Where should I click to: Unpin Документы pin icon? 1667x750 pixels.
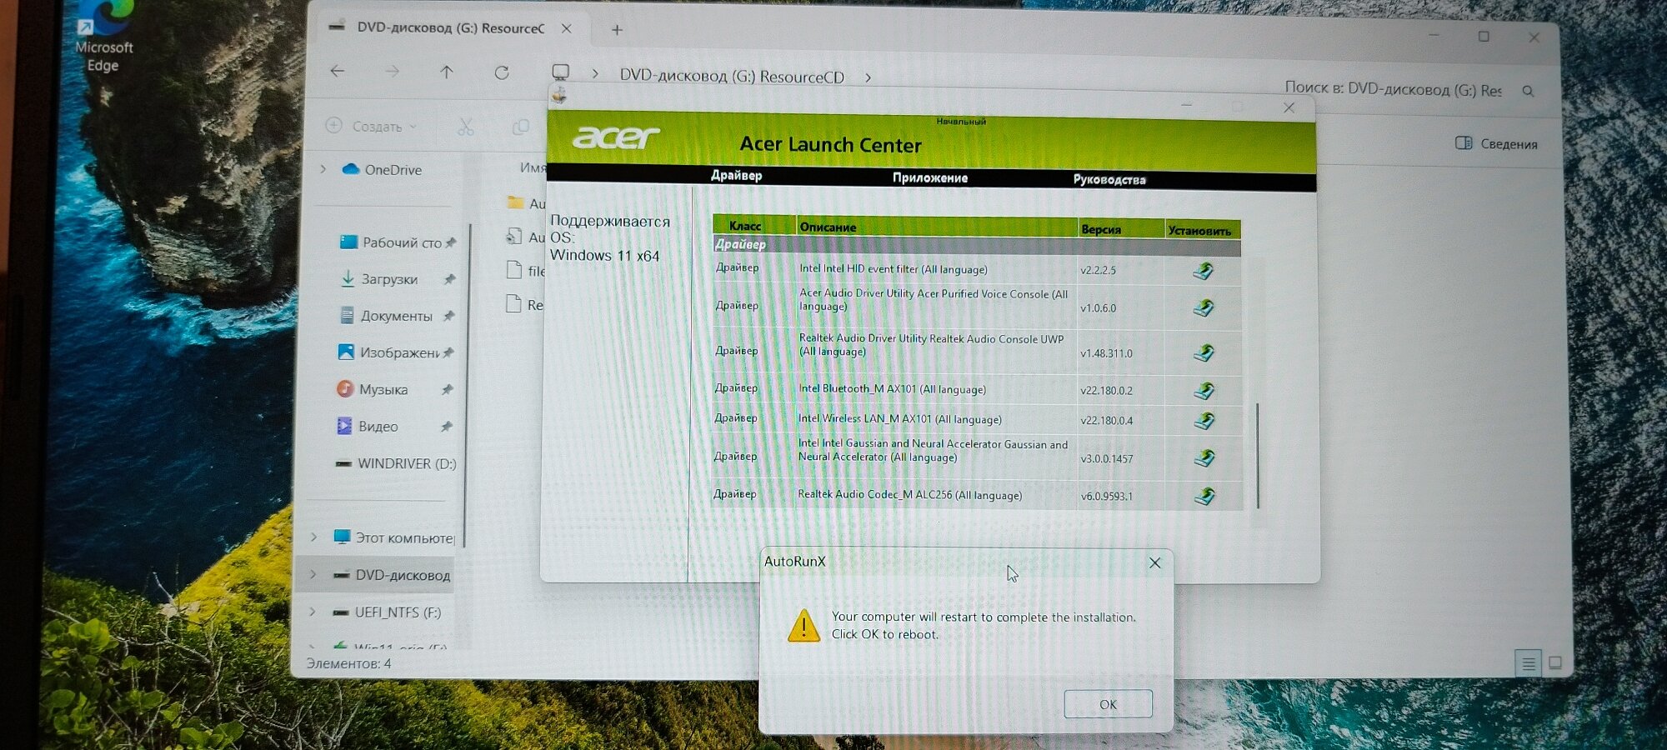[448, 316]
